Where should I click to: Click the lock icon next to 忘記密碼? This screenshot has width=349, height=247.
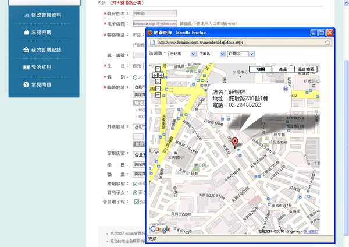tap(26, 32)
